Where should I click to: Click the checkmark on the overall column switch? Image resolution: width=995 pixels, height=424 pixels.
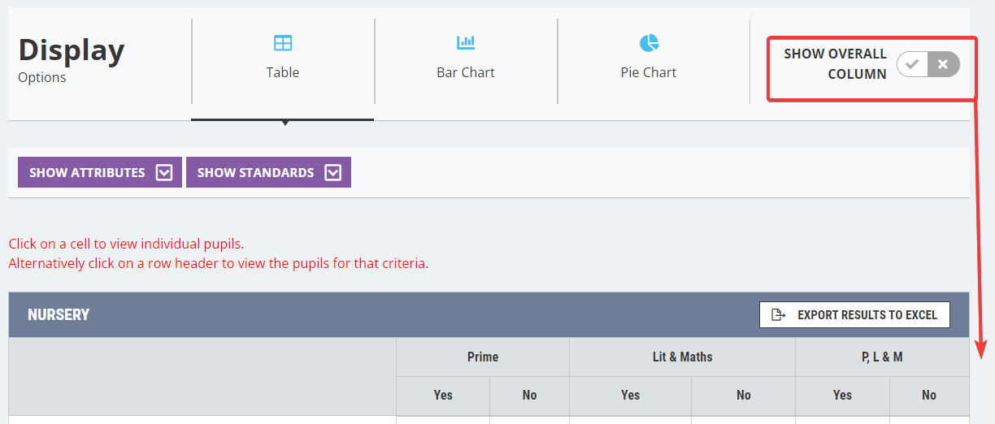click(x=913, y=64)
